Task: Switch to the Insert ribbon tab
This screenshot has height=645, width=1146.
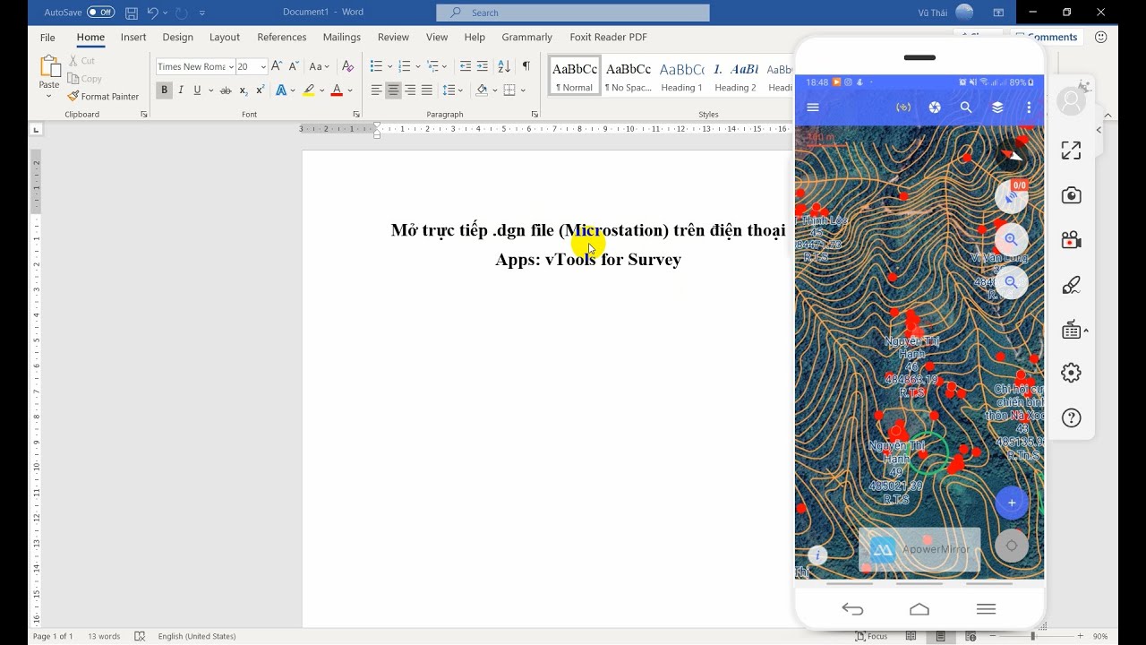Action: [x=133, y=37]
